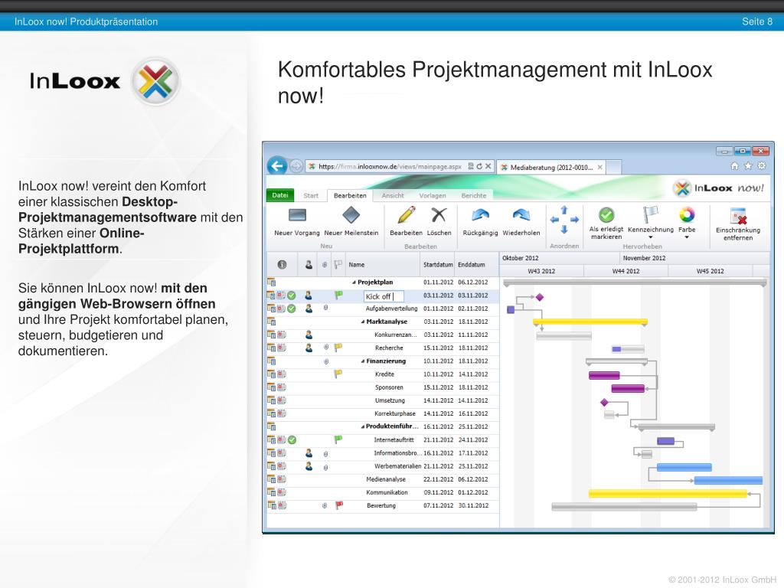
Task: Click the Umsetzung row name
Action: pyautogui.click(x=390, y=400)
